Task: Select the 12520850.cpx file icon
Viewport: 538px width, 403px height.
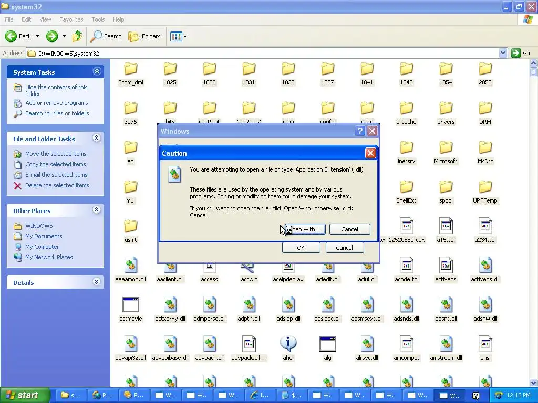Action: pyautogui.click(x=407, y=226)
